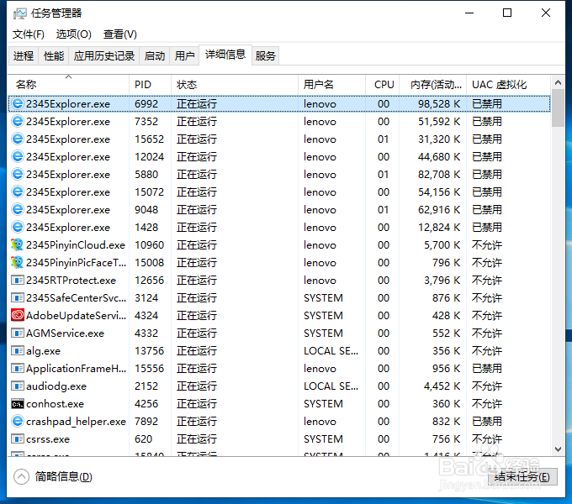Select the alg.exe process name
The width and height of the screenshot is (572, 504).
pyautogui.click(x=44, y=351)
